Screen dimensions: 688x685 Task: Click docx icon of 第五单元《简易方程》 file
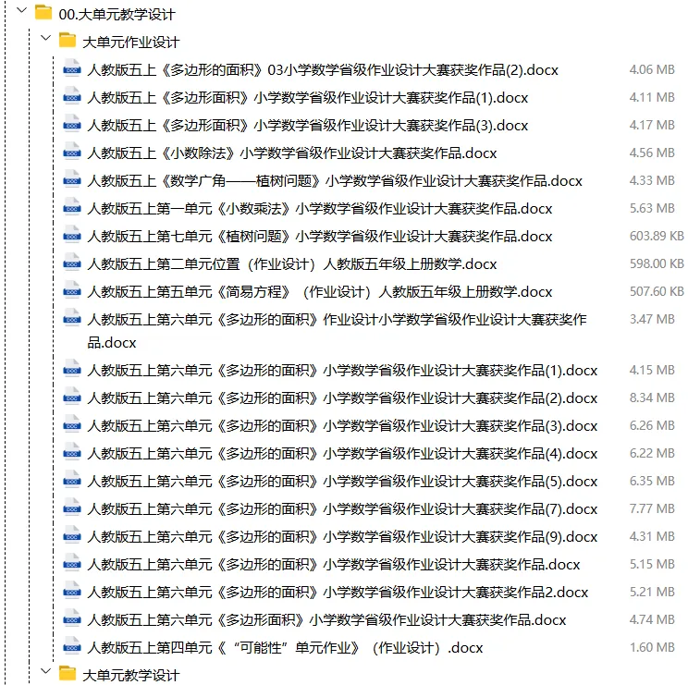click(x=72, y=290)
